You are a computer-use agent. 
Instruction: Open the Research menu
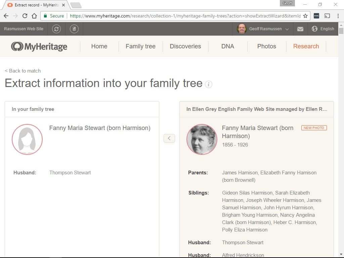click(x=306, y=46)
